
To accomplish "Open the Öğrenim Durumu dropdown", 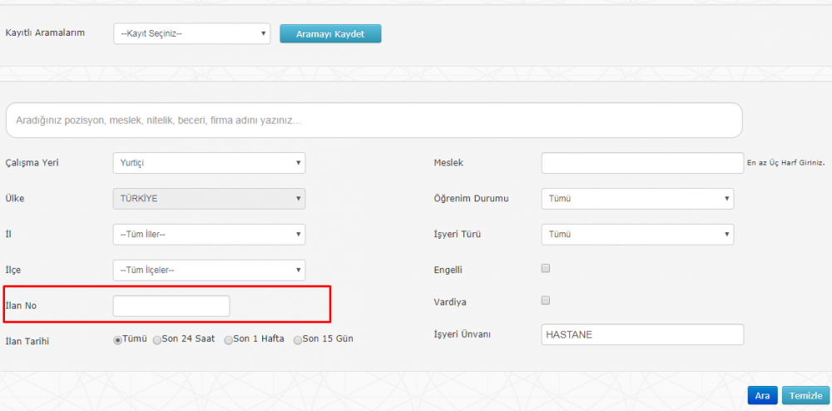I will point(637,199).
